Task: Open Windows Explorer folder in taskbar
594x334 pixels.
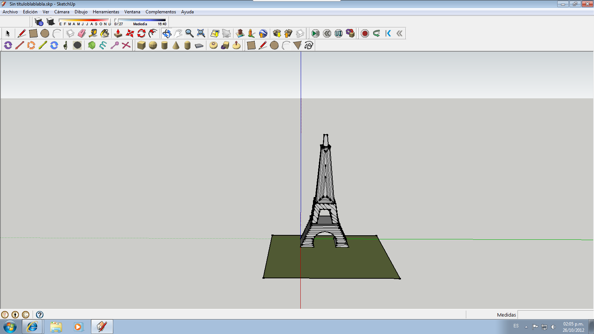Action: click(56, 327)
